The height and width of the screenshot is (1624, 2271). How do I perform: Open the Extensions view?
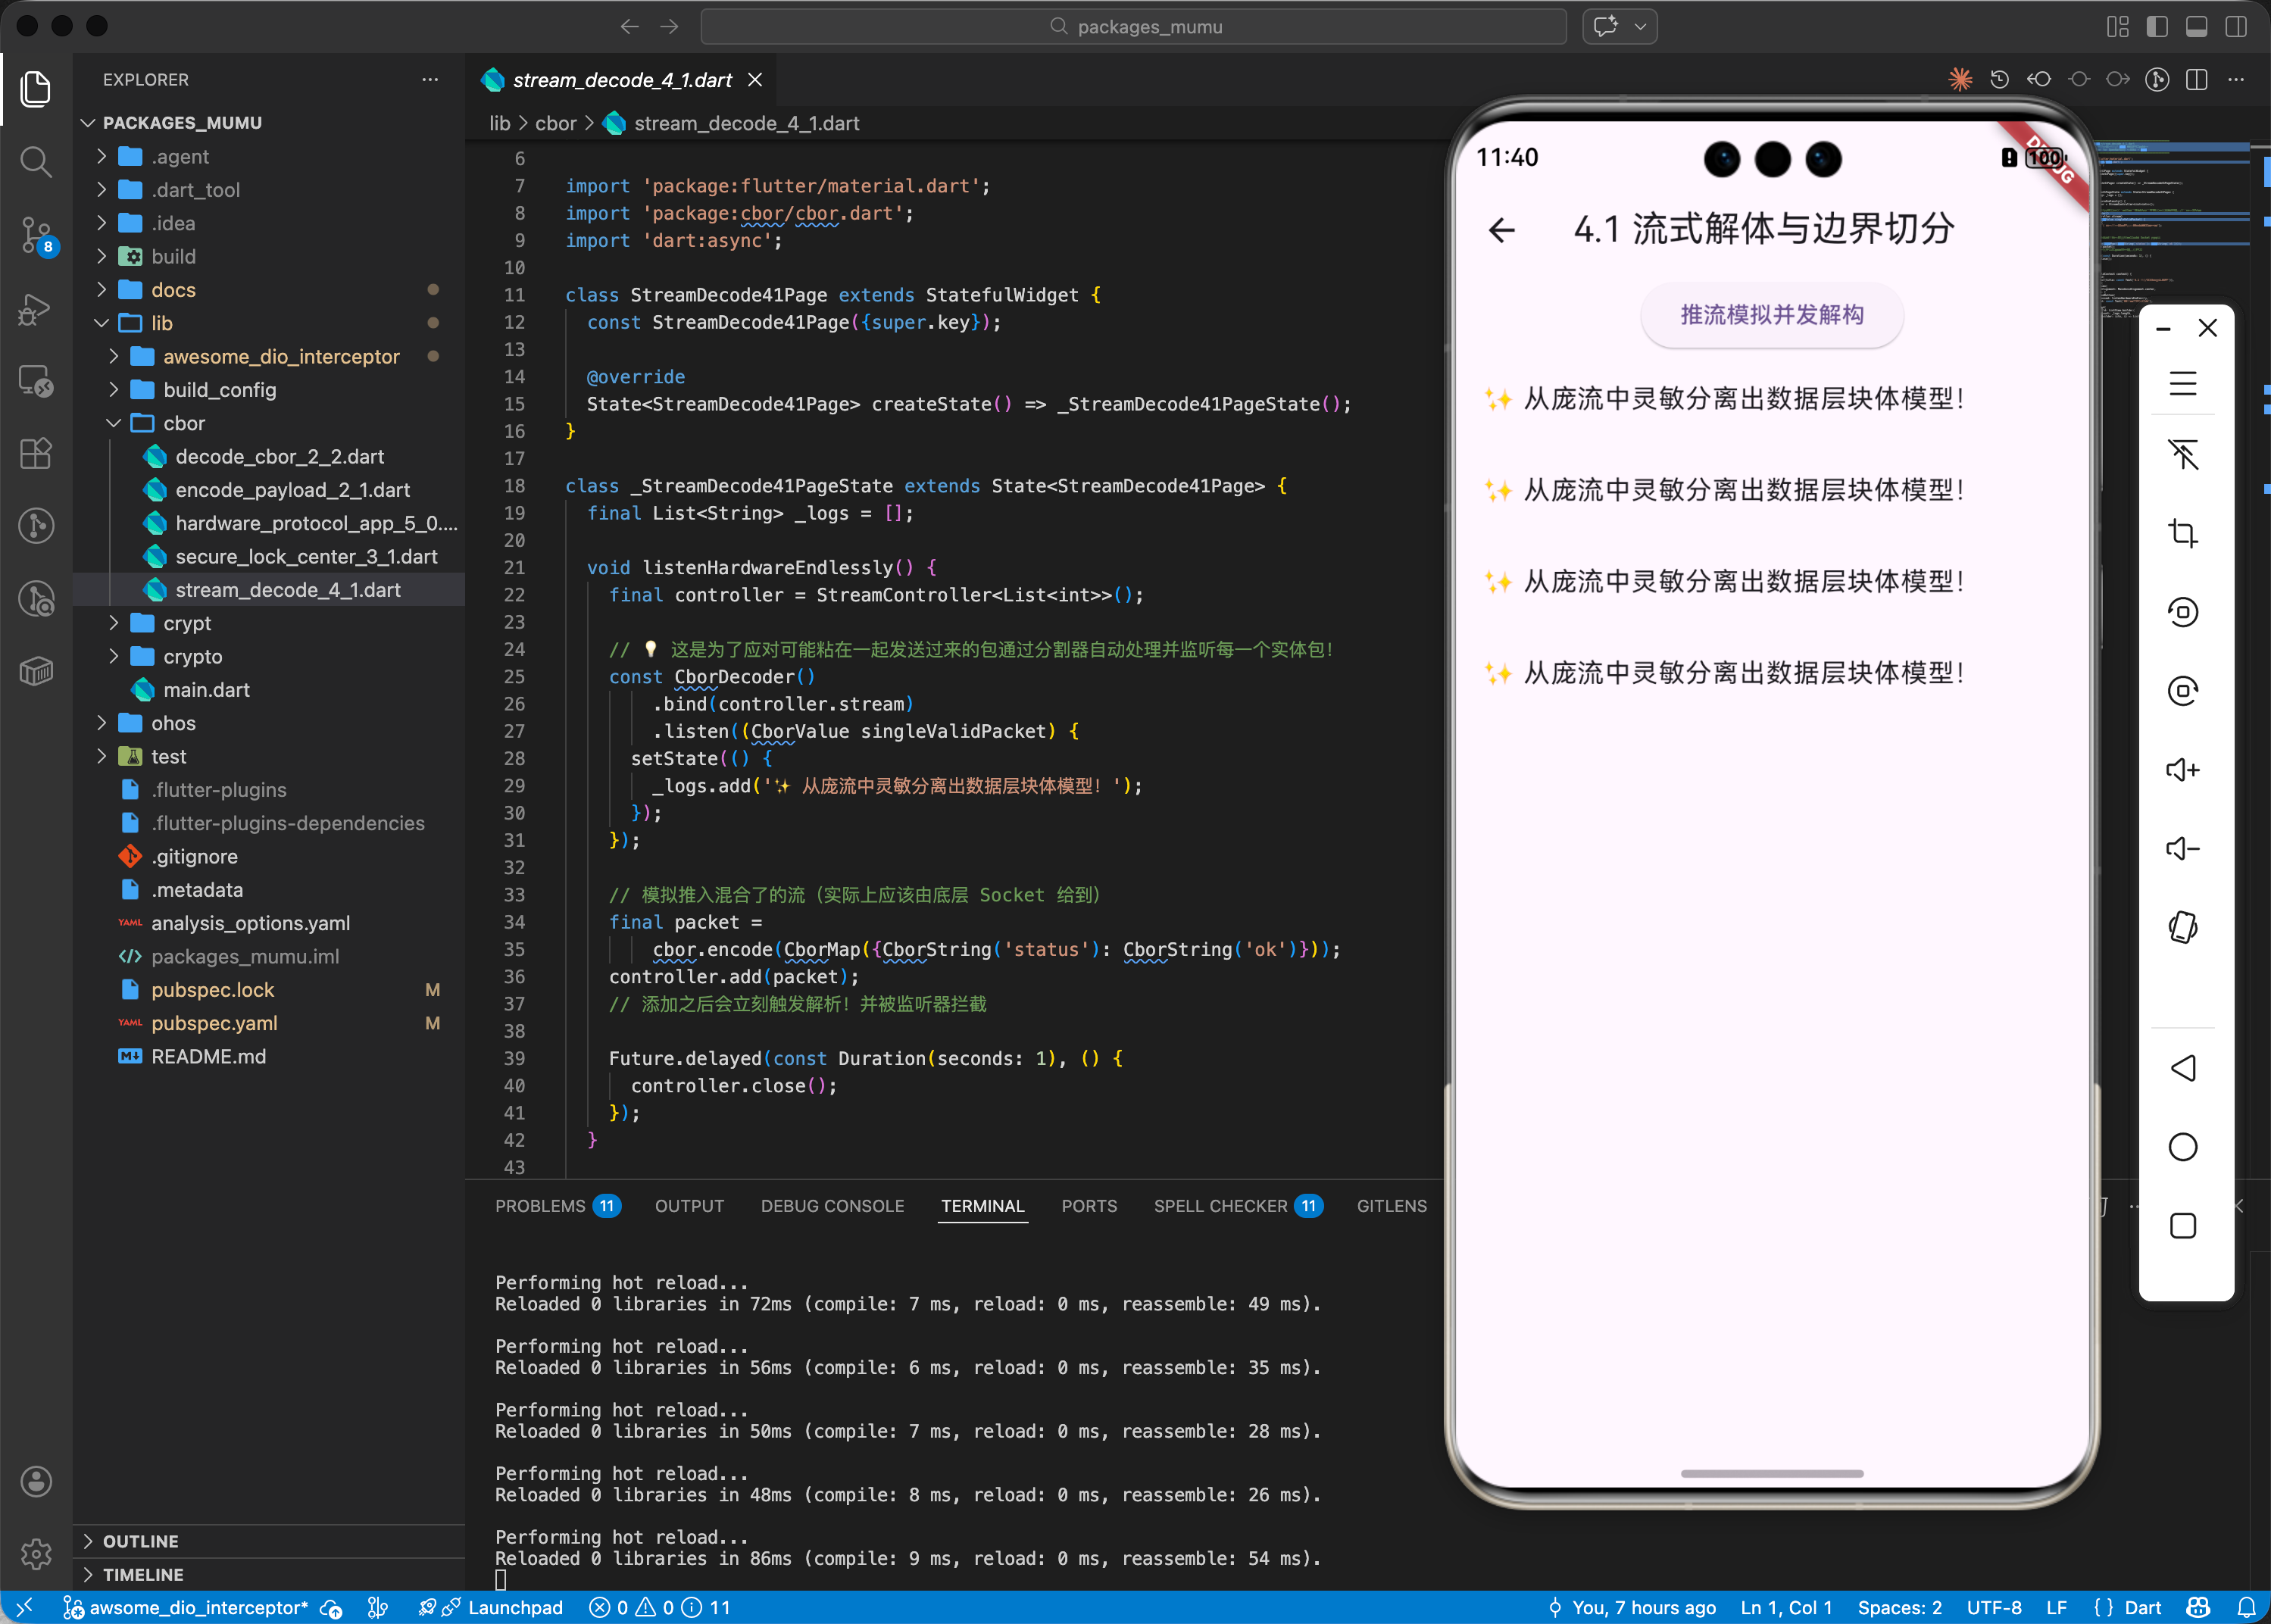pos(36,454)
